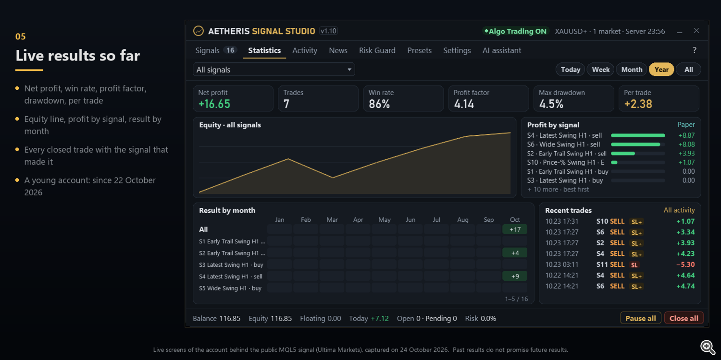Select the S6 SELL trade with +4.74

click(620, 287)
